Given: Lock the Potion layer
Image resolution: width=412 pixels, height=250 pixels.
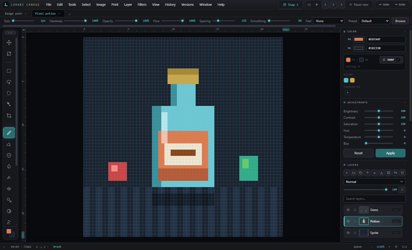Looking at the screenshot, I should click(355, 221).
